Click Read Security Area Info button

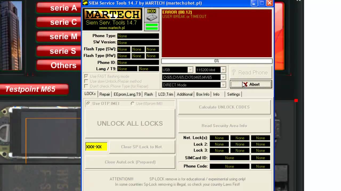pyautogui.click(x=224, y=126)
